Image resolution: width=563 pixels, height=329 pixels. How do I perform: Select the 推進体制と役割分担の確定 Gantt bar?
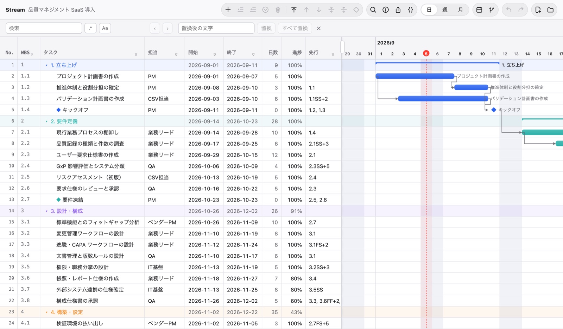tap(471, 87)
